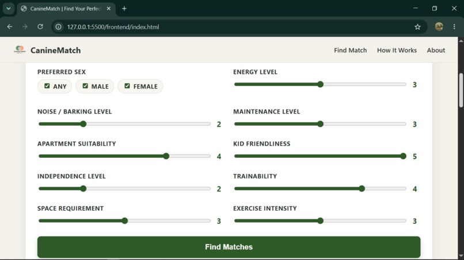Click the Exercise Intensity slider handle
The height and width of the screenshot is (260, 464).
pyautogui.click(x=320, y=221)
